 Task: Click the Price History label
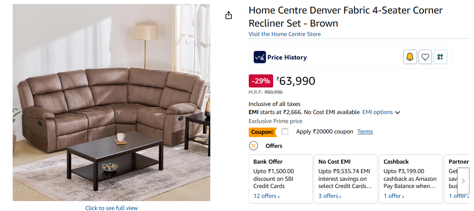287,57
